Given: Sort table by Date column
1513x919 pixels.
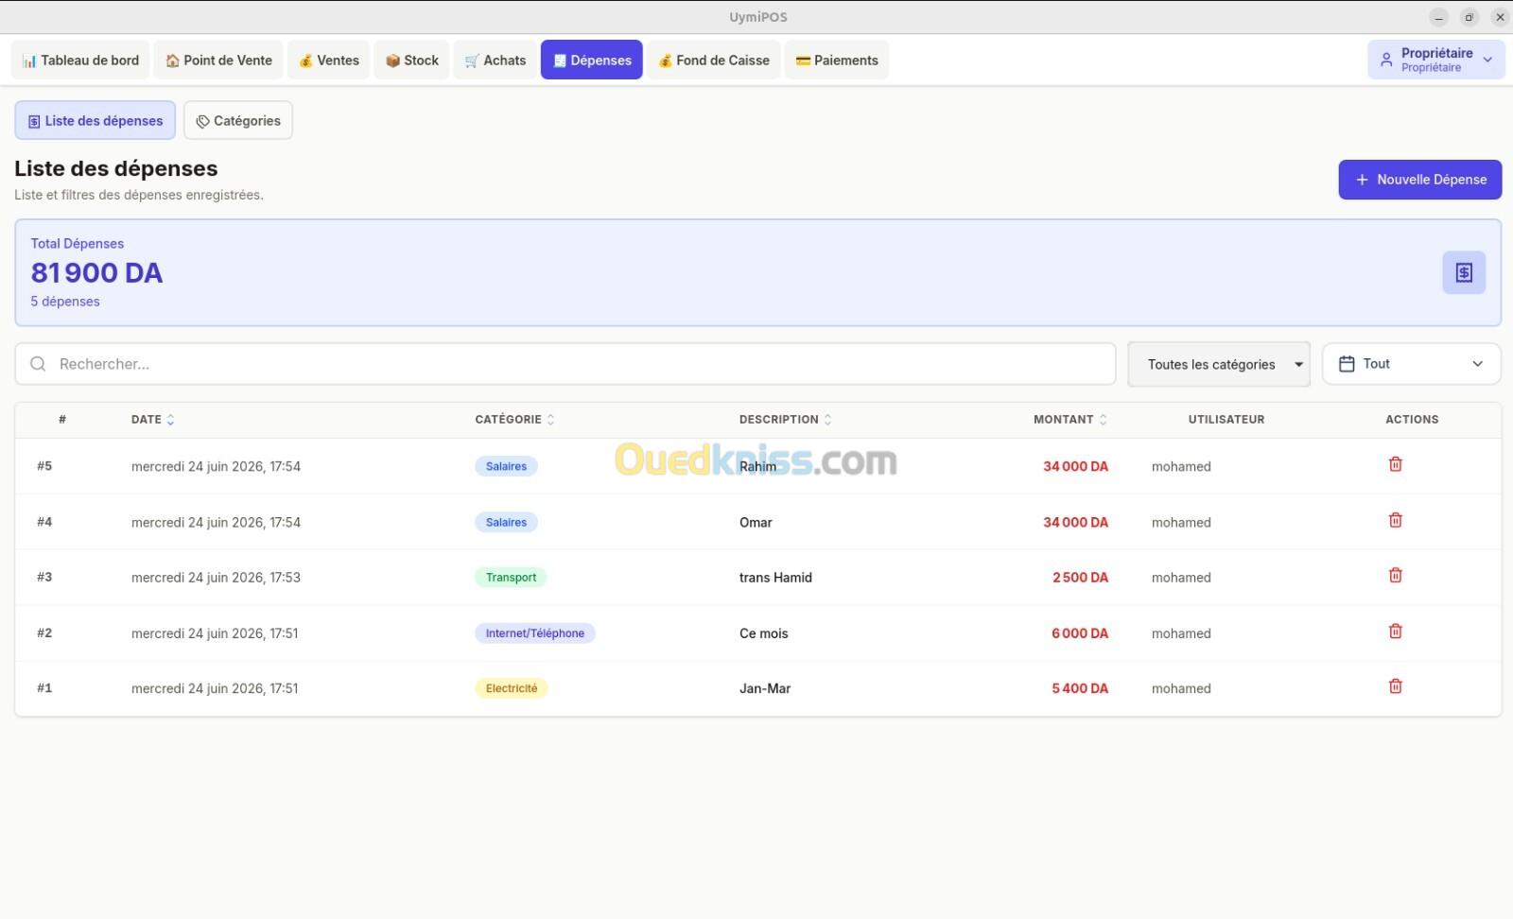Looking at the screenshot, I should pos(152,419).
